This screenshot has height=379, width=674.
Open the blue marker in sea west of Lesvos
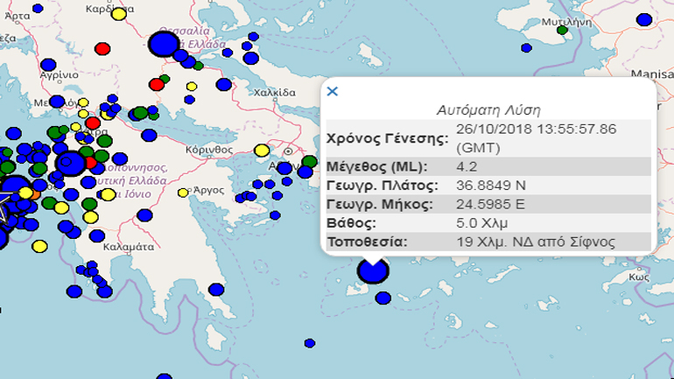point(526,47)
